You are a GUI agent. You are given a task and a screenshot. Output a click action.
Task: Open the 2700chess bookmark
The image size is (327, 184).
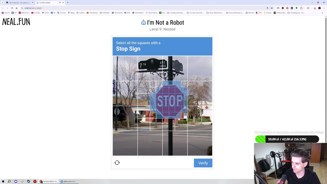coord(105,13)
